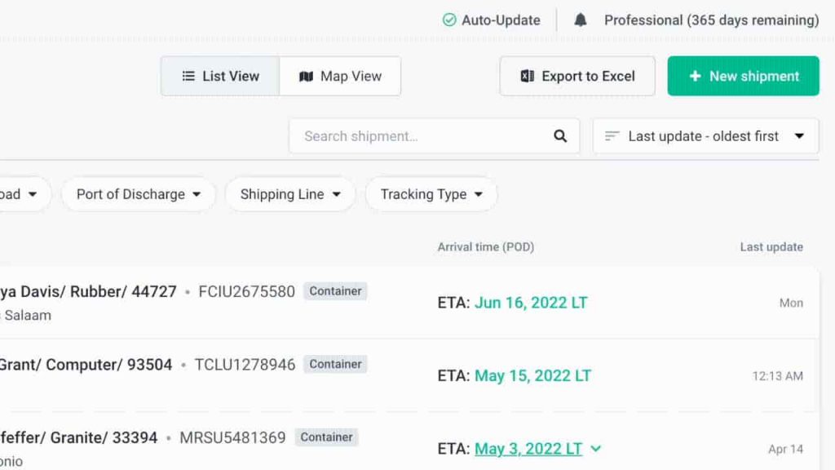Click the sort lines icon in sort dropdown
The width and height of the screenshot is (835, 470).
[x=611, y=135]
